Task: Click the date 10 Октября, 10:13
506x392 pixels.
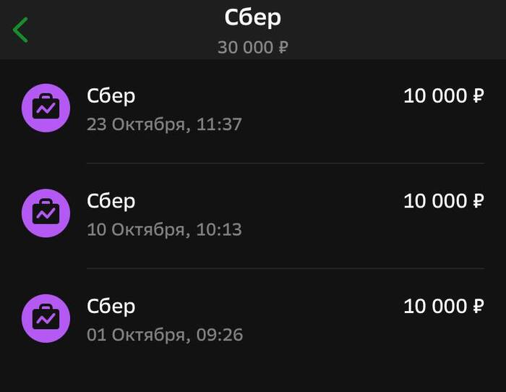Action: click(164, 230)
